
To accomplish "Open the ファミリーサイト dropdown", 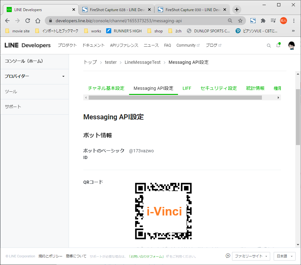I will click(x=251, y=256).
